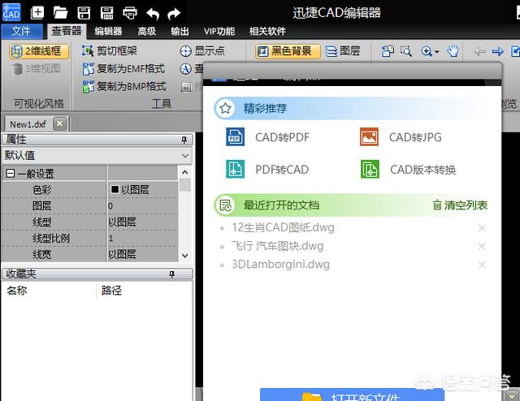This screenshot has height=401, width=520.
Task: Create a new file with plus icon
Action: click(37, 13)
